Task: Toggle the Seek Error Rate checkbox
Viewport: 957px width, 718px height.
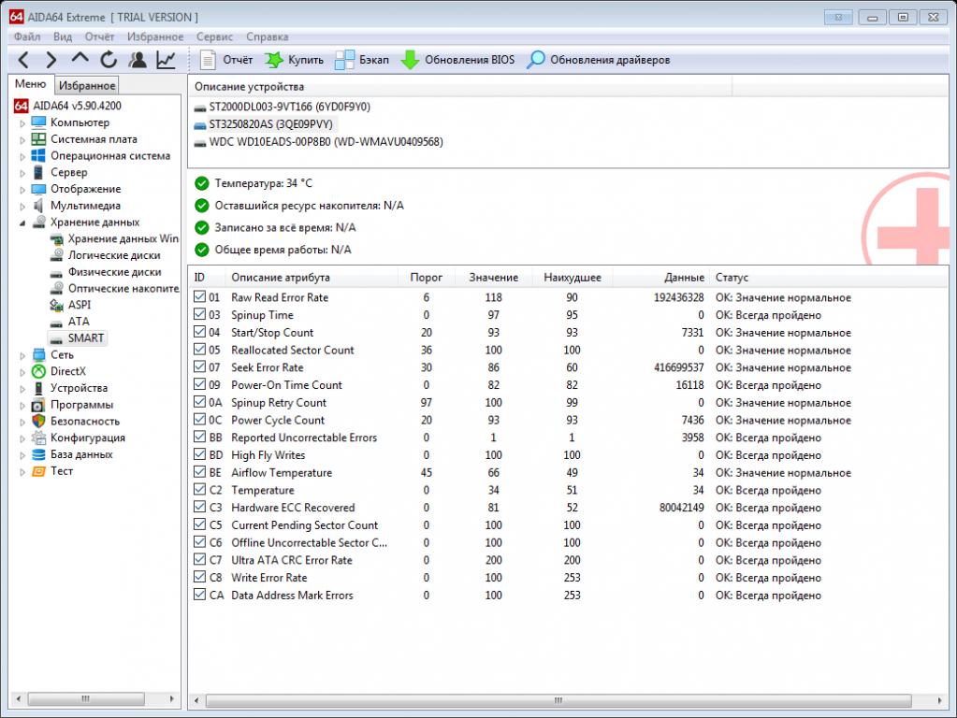Action: point(199,367)
